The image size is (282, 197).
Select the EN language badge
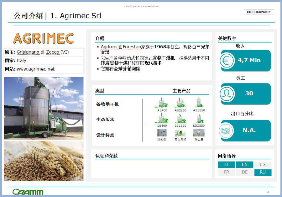tap(245, 165)
